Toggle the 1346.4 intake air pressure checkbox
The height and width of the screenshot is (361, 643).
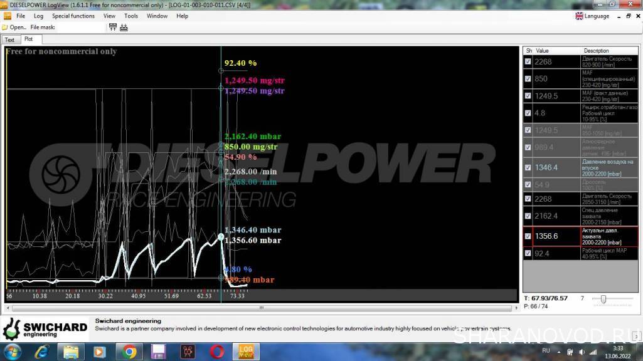(528, 167)
